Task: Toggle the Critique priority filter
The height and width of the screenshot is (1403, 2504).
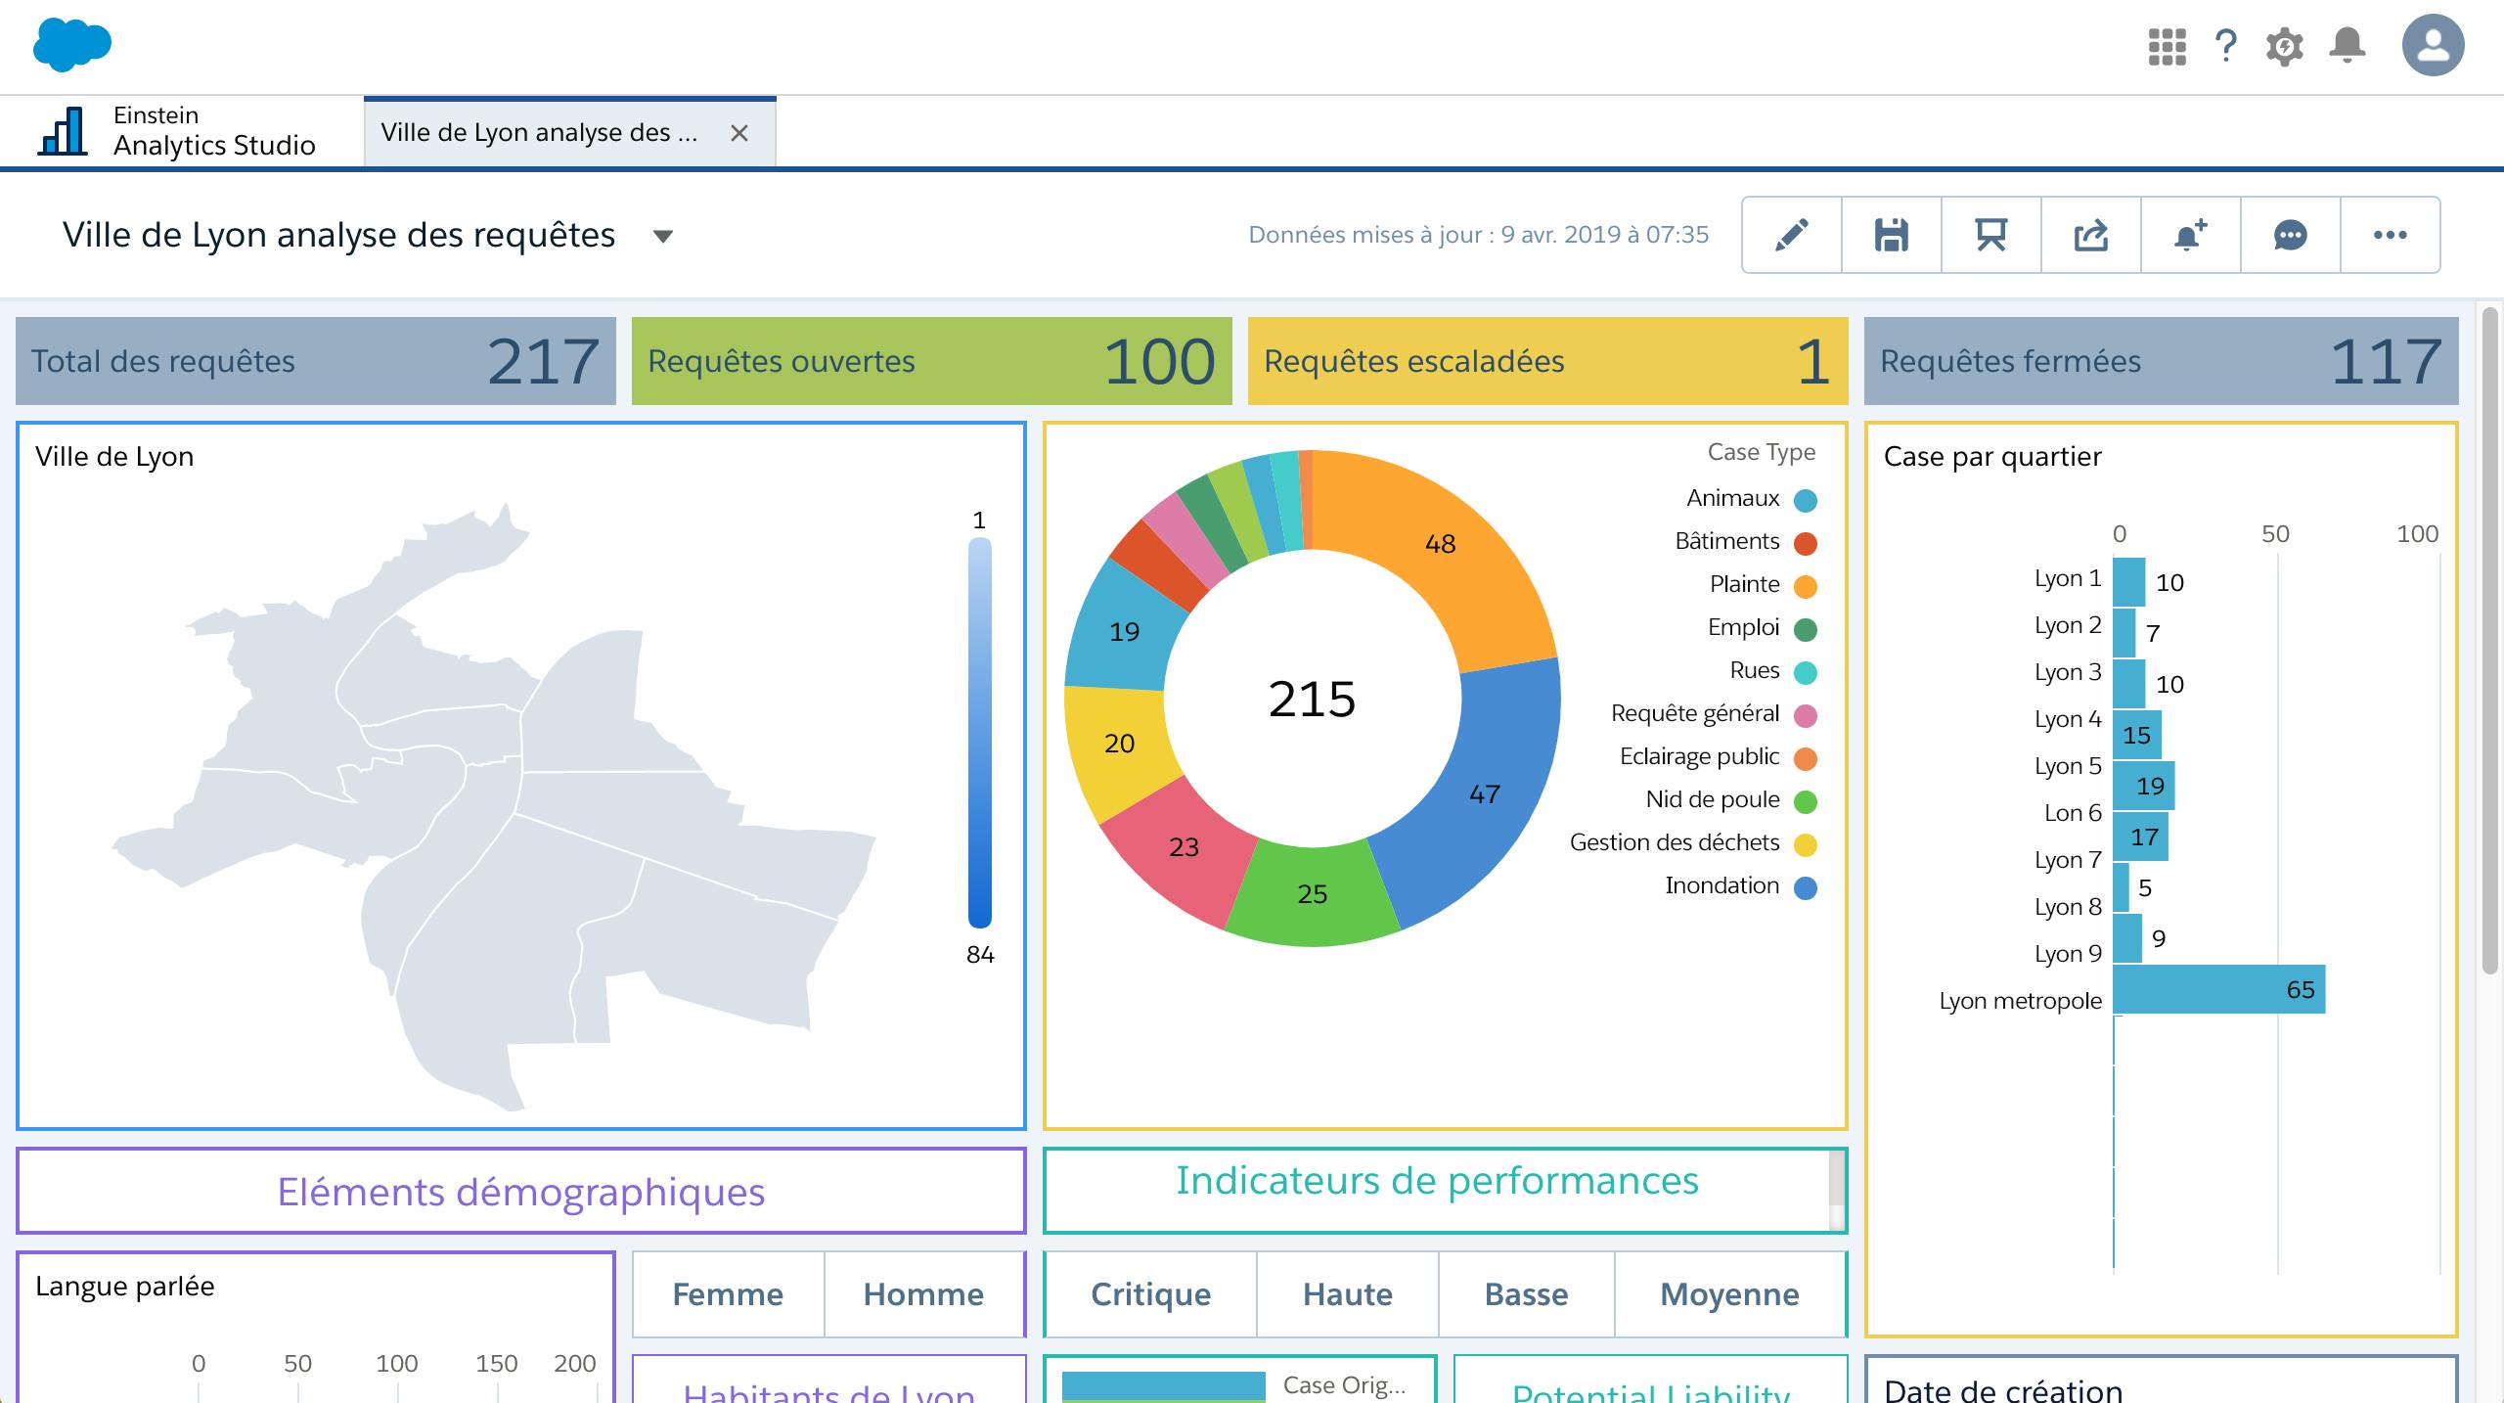Action: click(1150, 1294)
